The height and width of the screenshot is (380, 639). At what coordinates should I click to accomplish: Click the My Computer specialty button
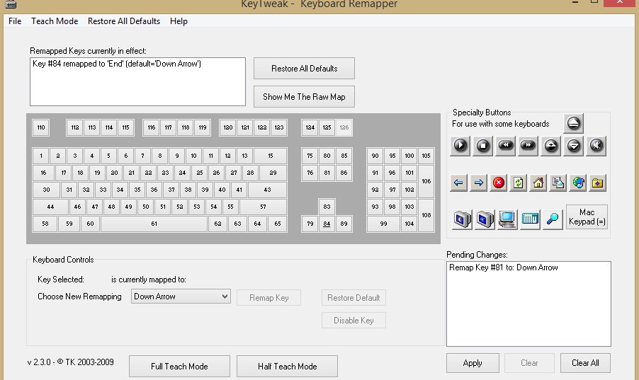(507, 219)
